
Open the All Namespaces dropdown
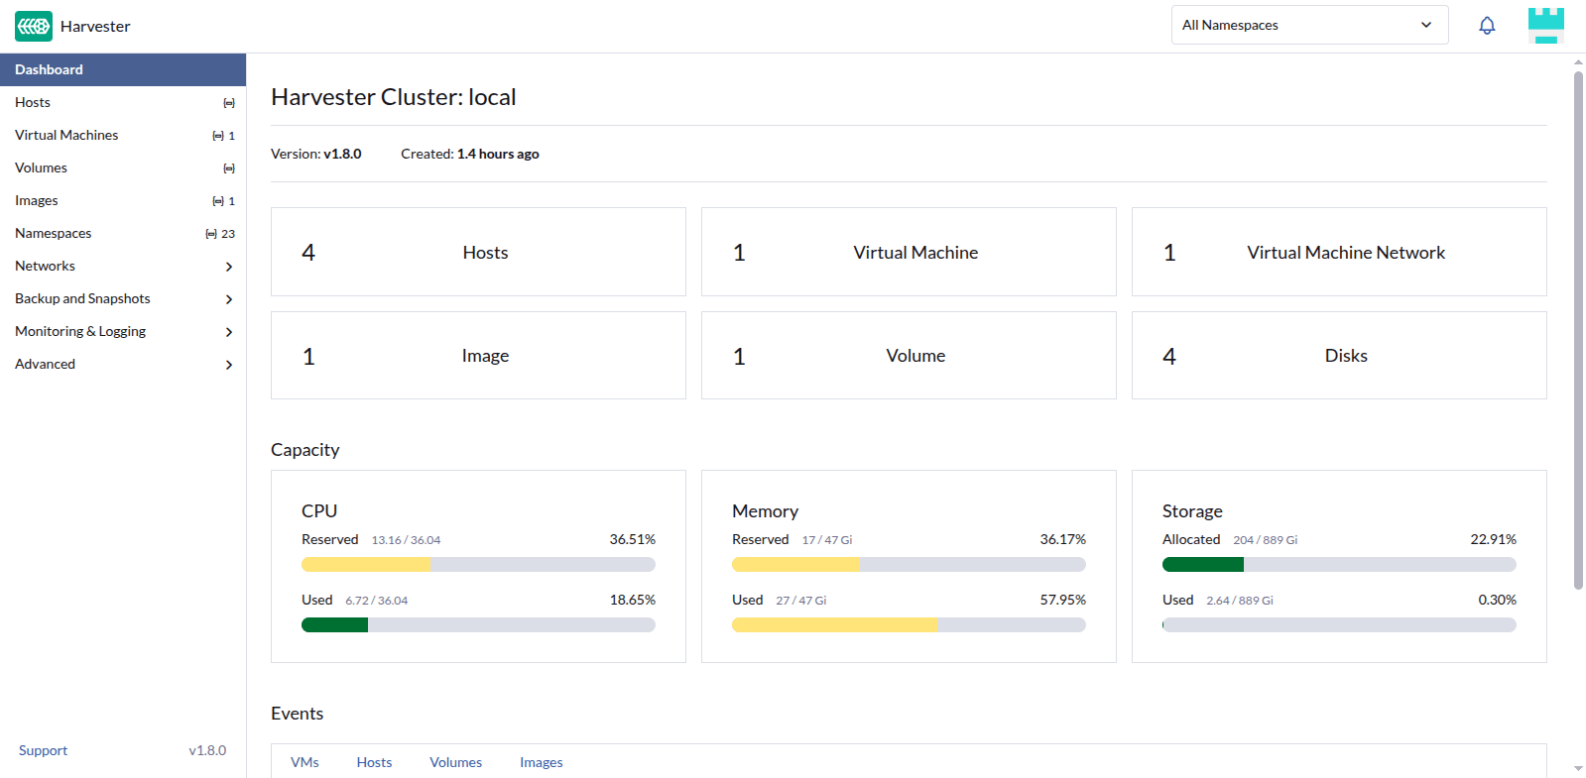[1309, 25]
